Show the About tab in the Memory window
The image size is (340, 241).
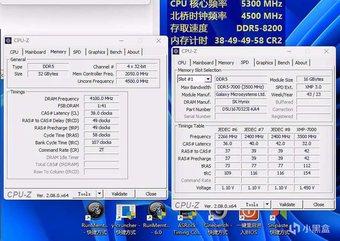[133, 52]
